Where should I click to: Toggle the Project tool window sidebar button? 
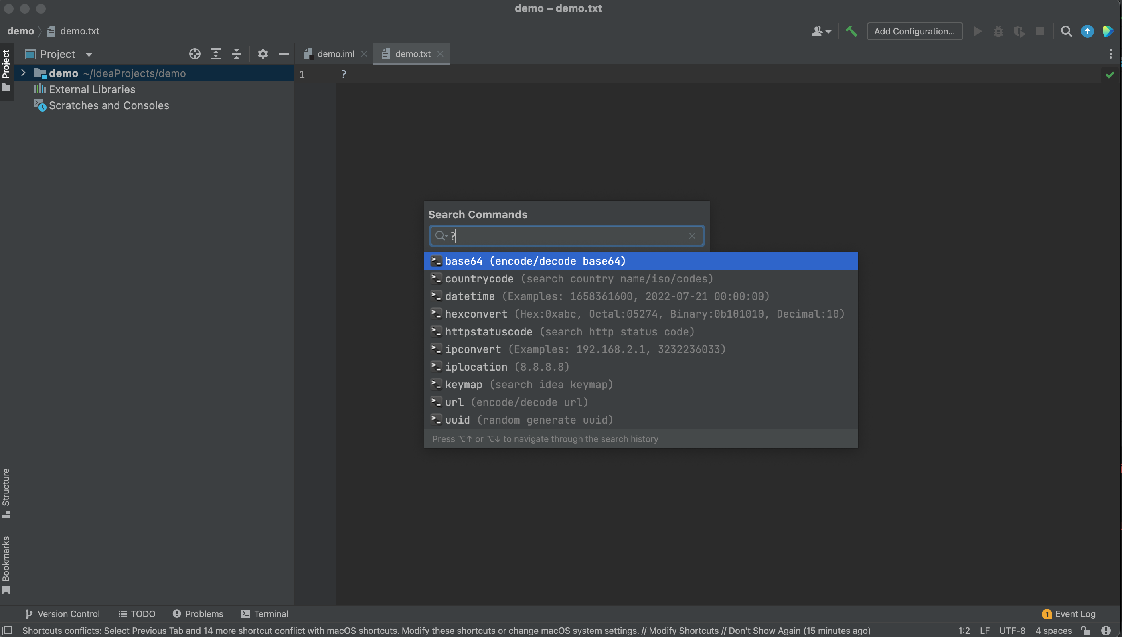(x=6, y=71)
